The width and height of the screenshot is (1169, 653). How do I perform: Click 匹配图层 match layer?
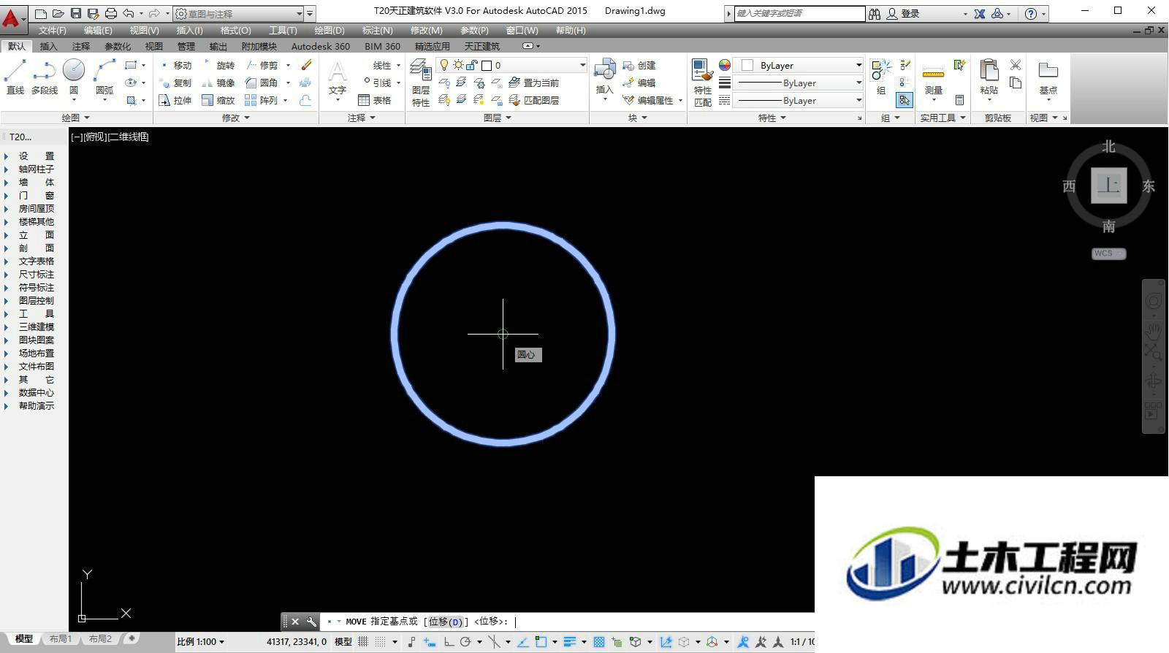(533, 100)
